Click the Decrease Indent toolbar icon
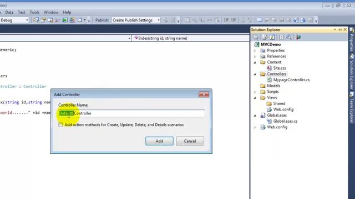The height and width of the screenshot is (199, 355). 226,20
